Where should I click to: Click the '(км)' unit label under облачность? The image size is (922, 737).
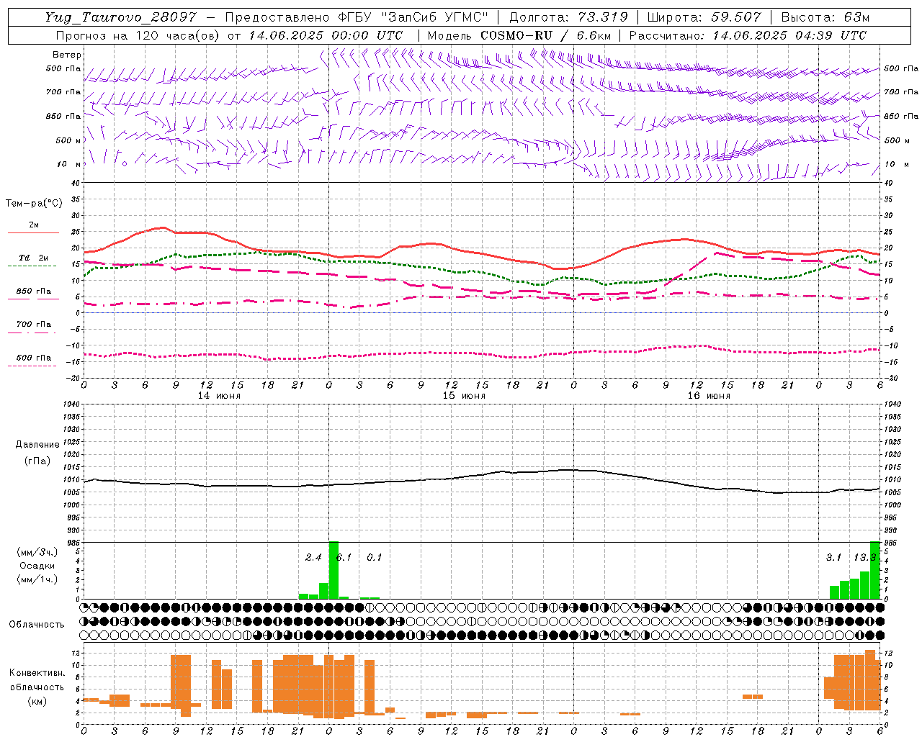point(37,701)
